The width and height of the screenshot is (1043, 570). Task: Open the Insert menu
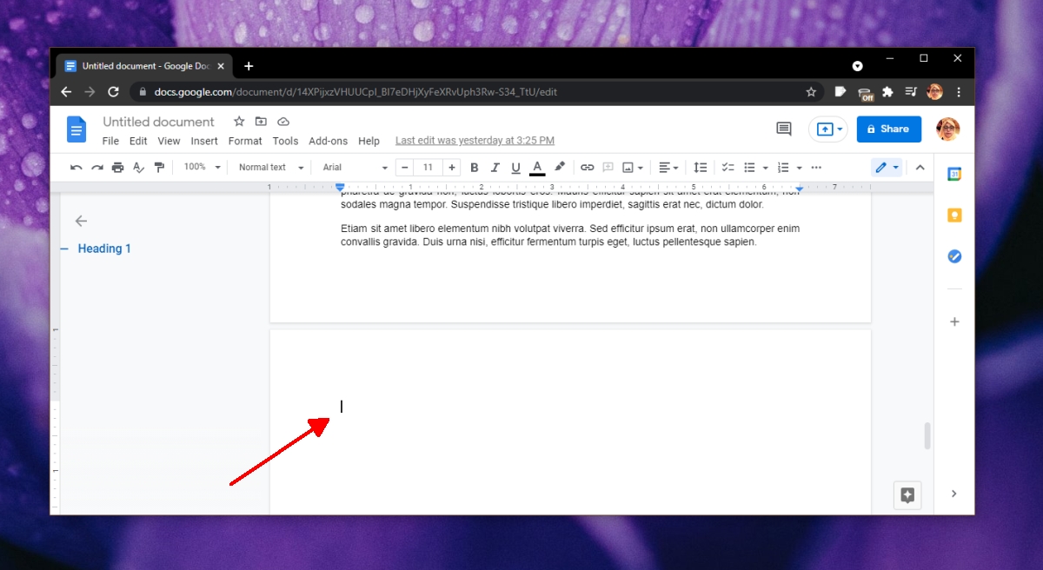click(x=204, y=141)
